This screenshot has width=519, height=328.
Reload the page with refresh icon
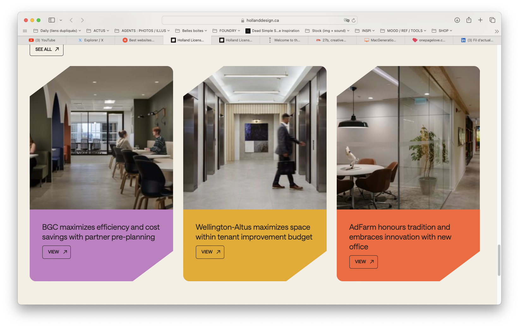[x=353, y=20]
